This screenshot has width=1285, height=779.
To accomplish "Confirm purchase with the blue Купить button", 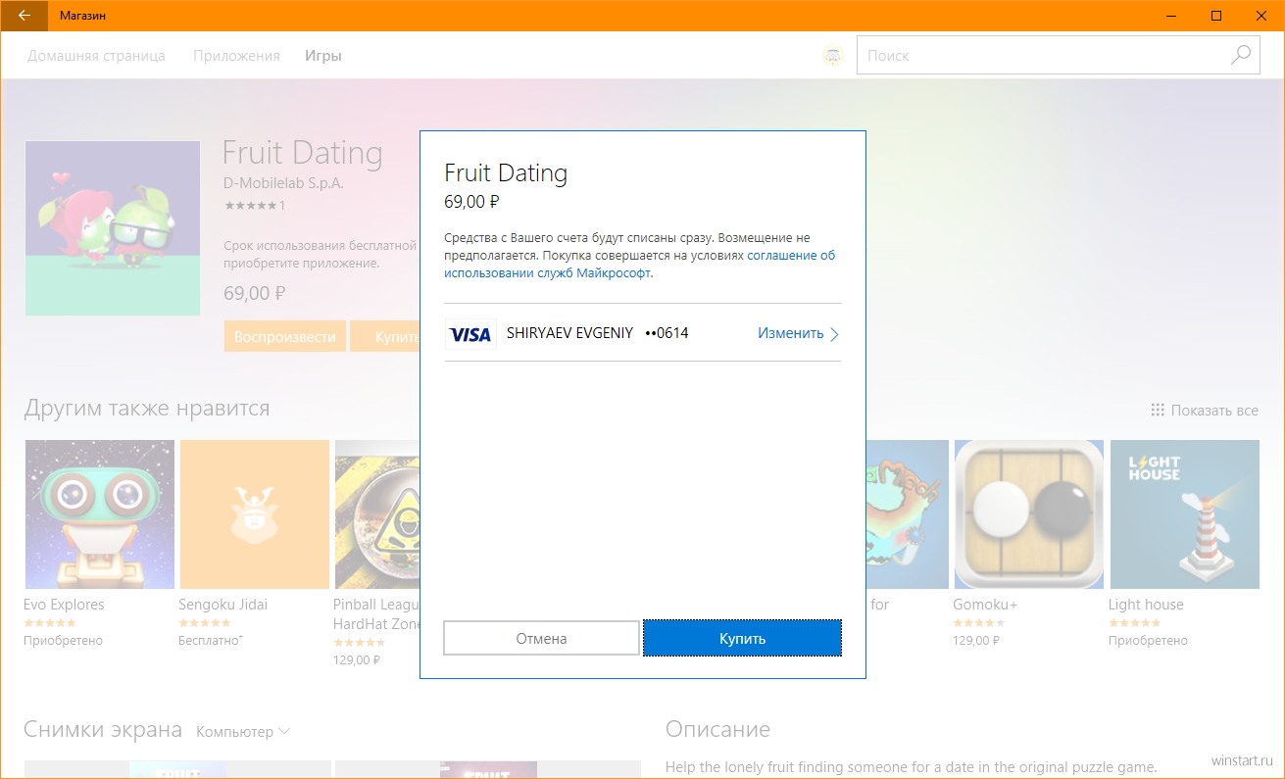I will (742, 638).
